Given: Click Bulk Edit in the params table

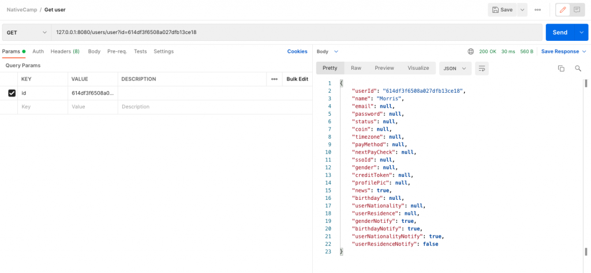Looking at the screenshot, I should click(297, 79).
